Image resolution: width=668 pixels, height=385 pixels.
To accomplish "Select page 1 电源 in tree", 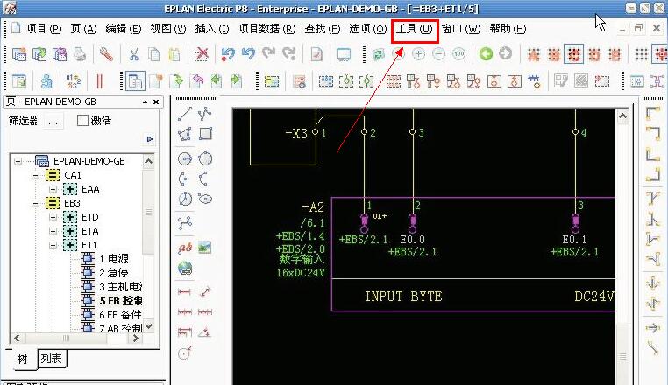I will [x=114, y=259].
